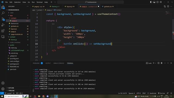Image resolution: width=174 pixels, height=98 pixels.
Task: Click Ln 16, Col 53 in status bar
Action: click(122, 93)
